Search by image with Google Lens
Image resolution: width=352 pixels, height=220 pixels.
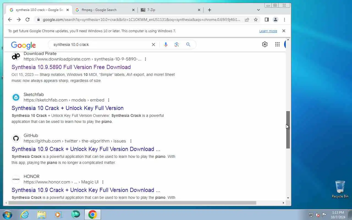coord(177,45)
